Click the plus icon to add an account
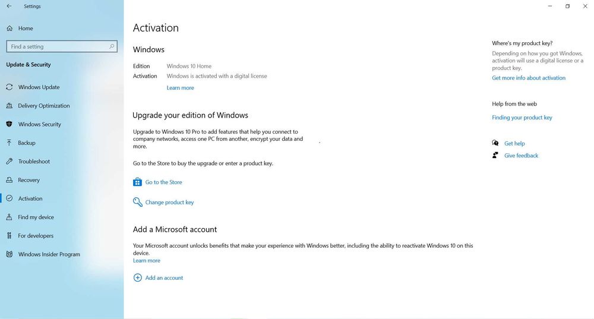The height and width of the screenshot is (319, 594). tap(138, 278)
